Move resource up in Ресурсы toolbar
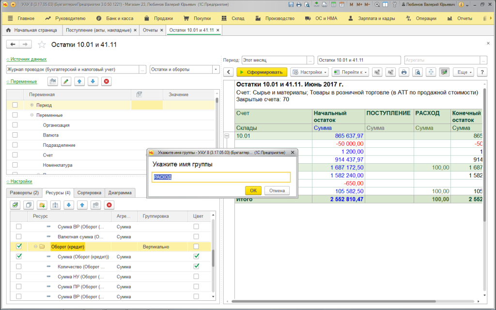Viewport: 496px width, 310px height. click(x=82, y=205)
